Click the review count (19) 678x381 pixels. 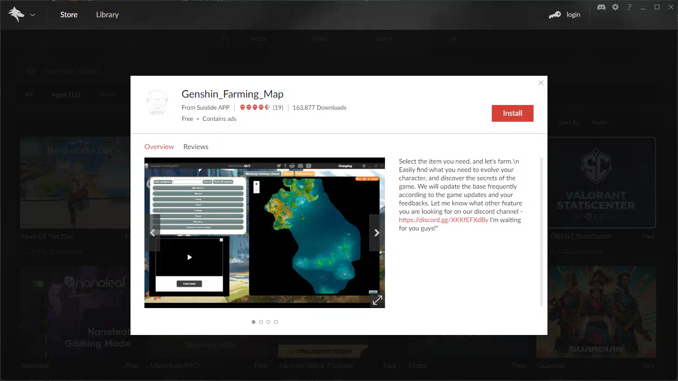tap(278, 107)
